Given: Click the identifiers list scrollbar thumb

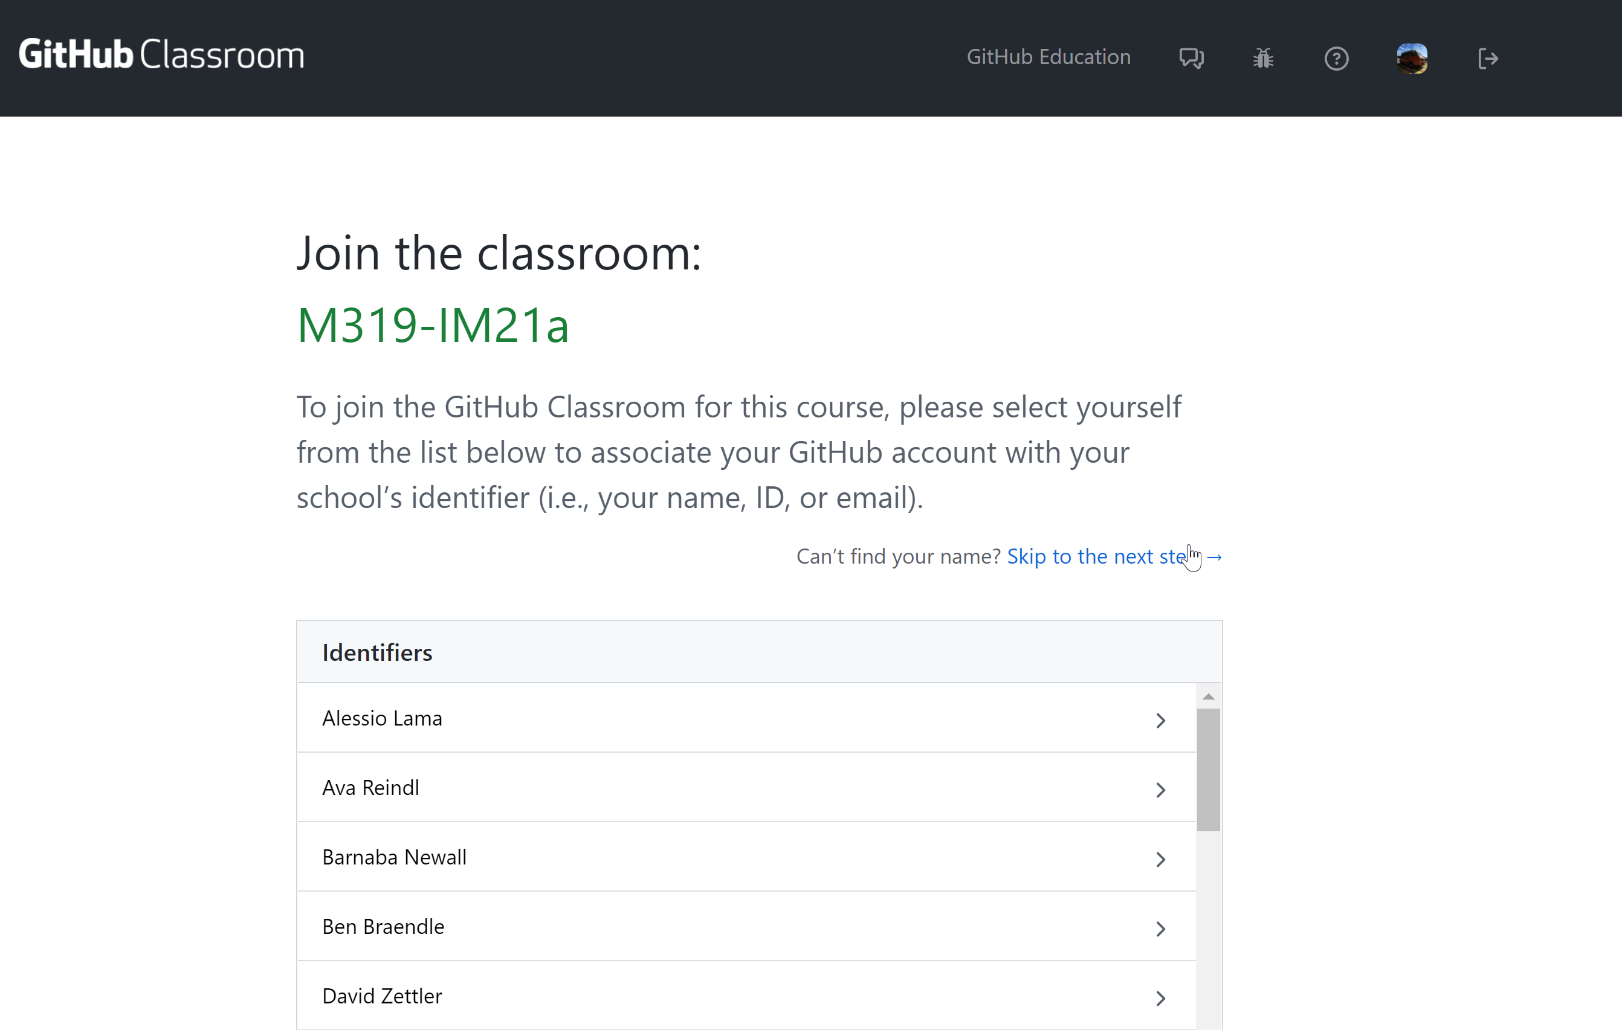Looking at the screenshot, I should 1209,770.
